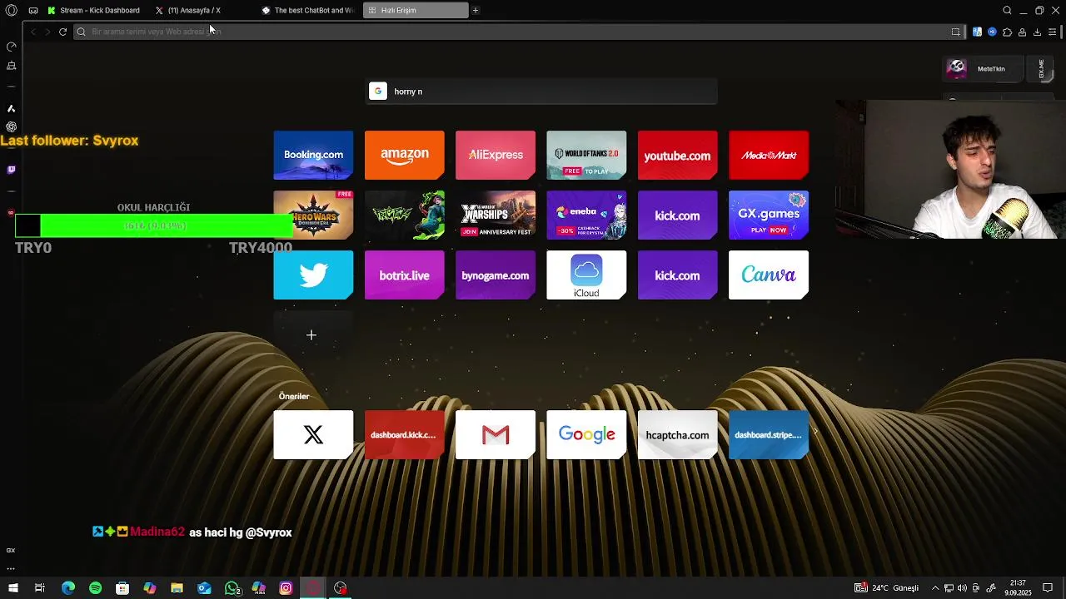Open the blue round extension icon

992,32
